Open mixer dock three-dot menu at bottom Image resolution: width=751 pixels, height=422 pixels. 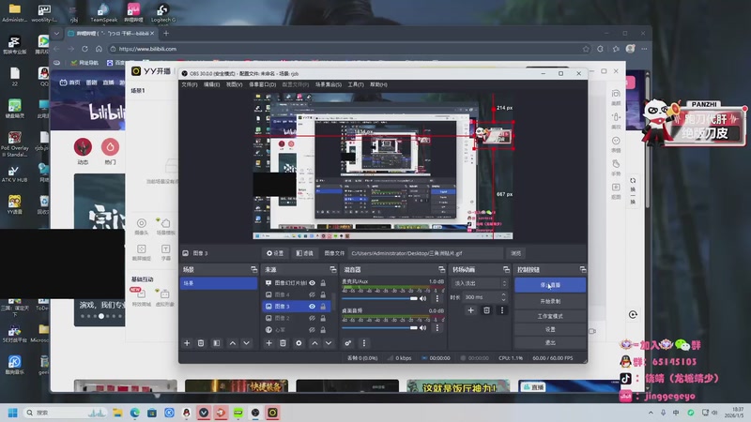tap(363, 343)
